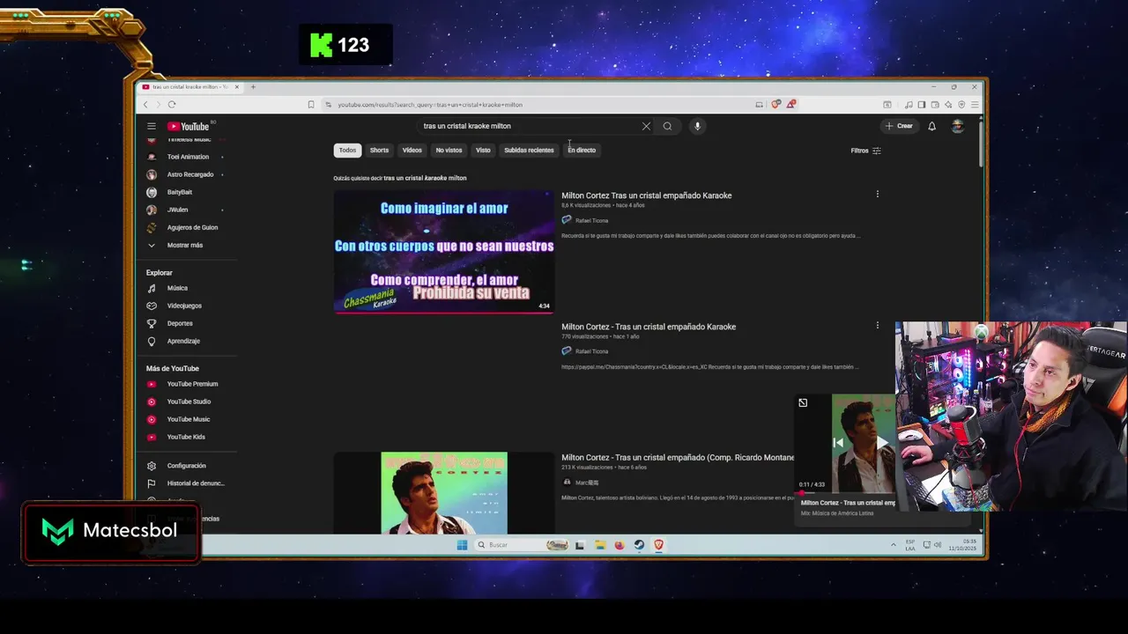Click the Crear button
The width and height of the screenshot is (1128, 634).
pyautogui.click(x=900, y=126)
